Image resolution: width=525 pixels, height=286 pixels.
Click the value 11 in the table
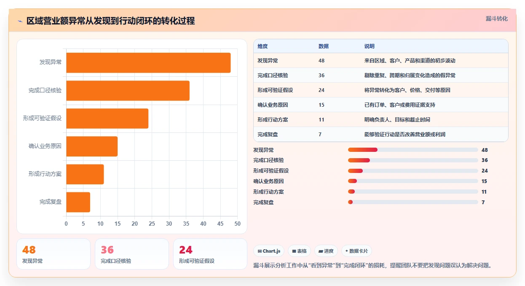[x=321, y=120]
